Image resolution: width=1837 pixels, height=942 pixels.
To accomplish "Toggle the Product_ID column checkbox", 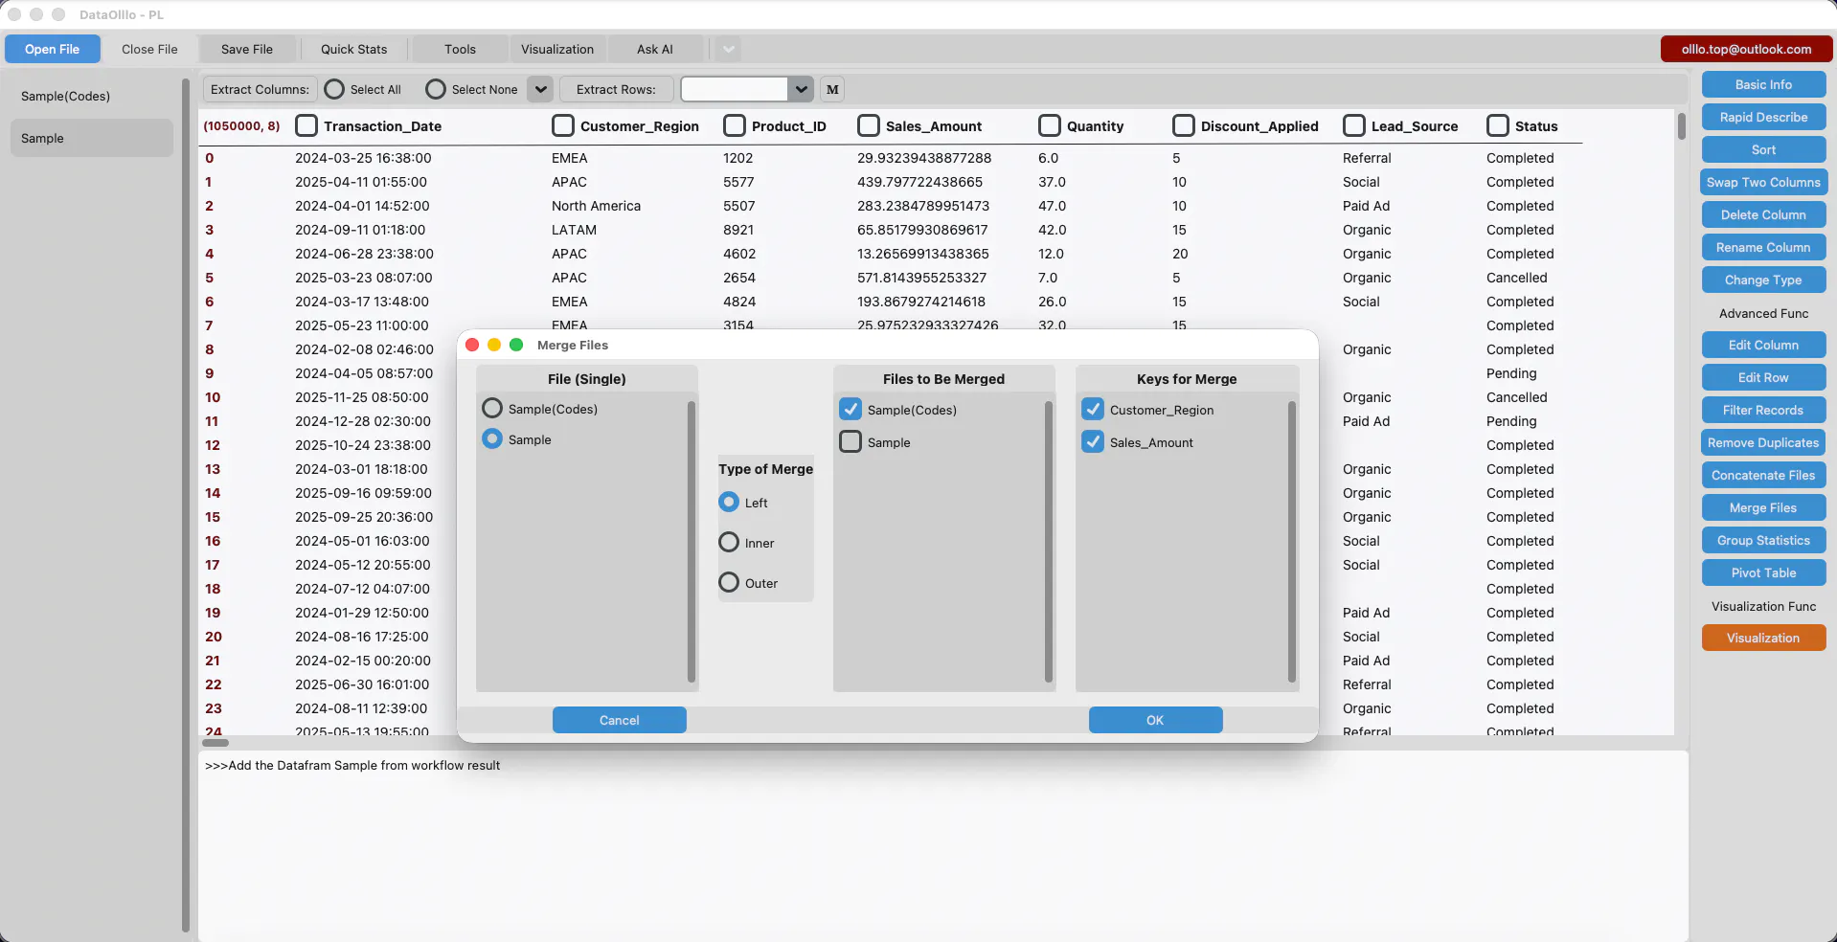I will pyautogui.click(x=735, y=125).
